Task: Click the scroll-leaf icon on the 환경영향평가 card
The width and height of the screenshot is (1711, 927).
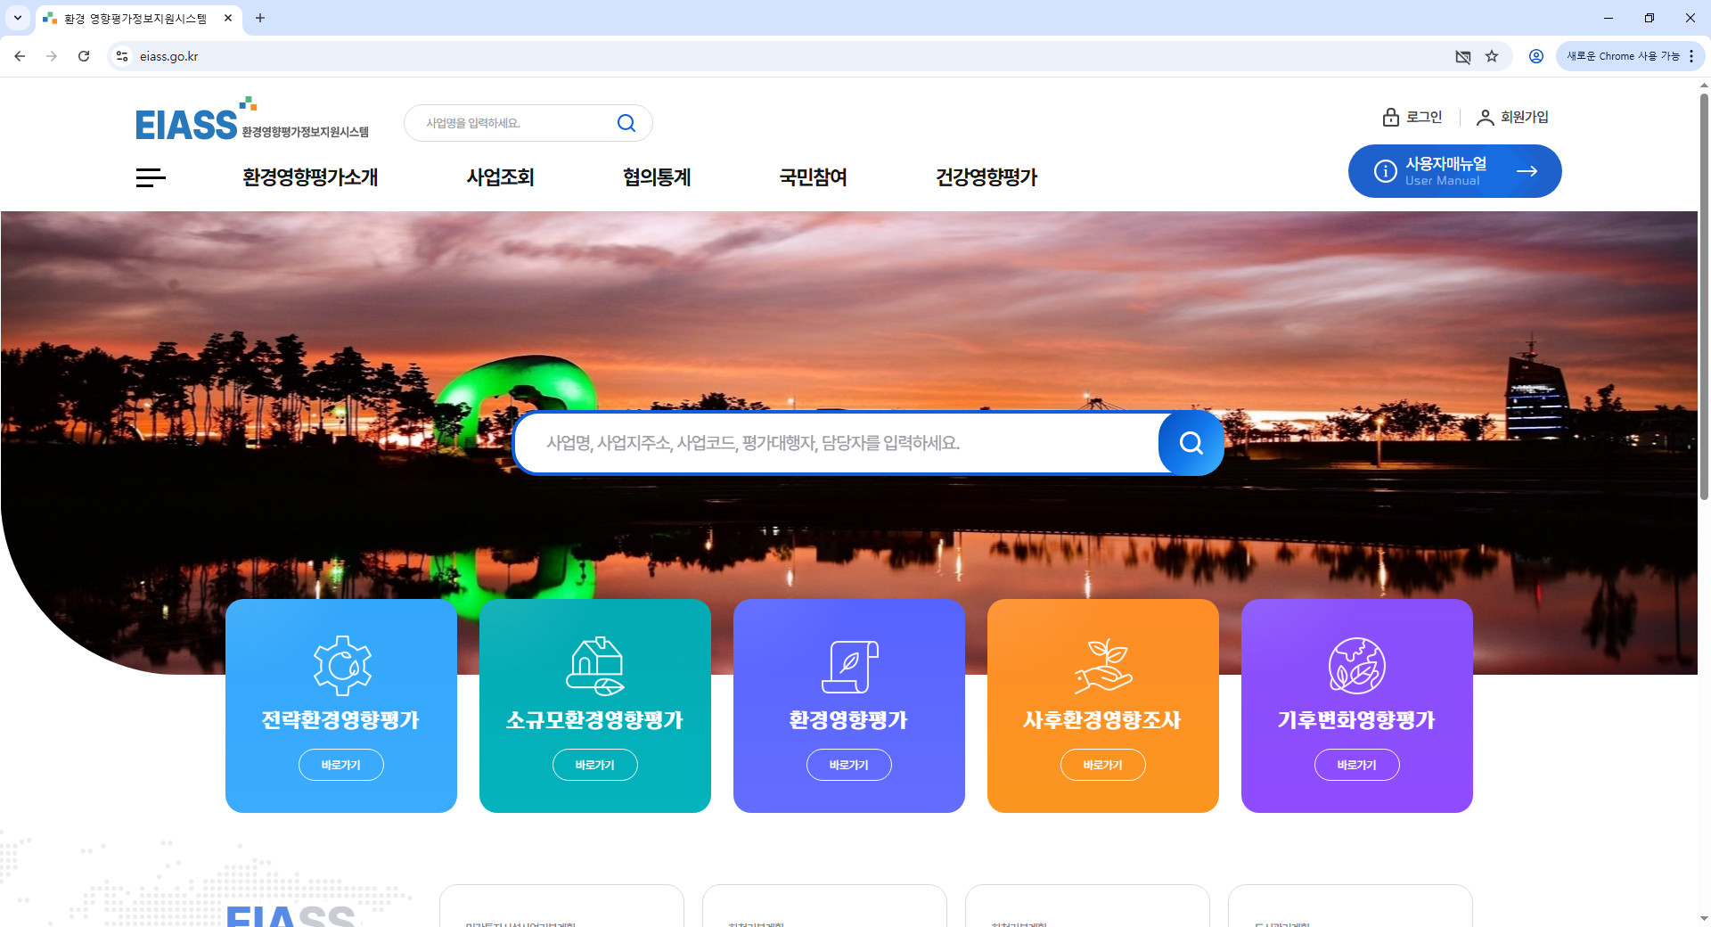Action: [x=849, y=666]
